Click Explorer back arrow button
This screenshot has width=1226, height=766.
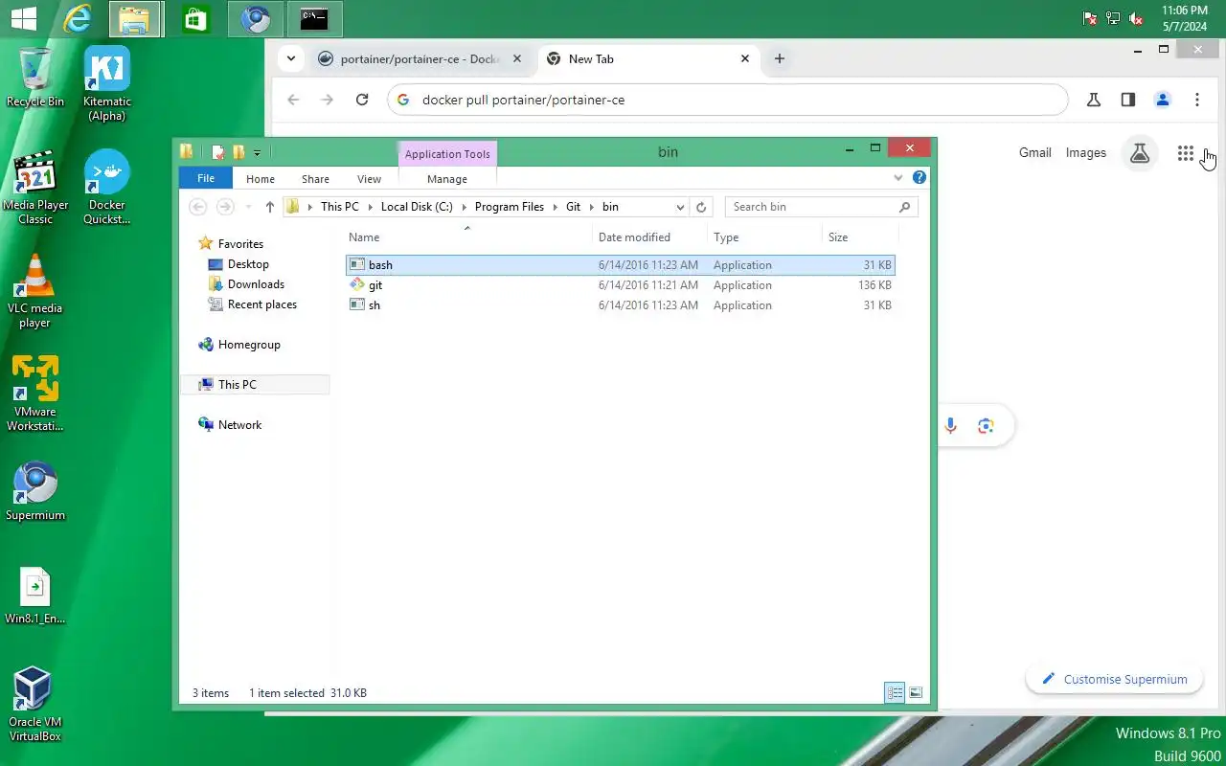click(198, 207)
